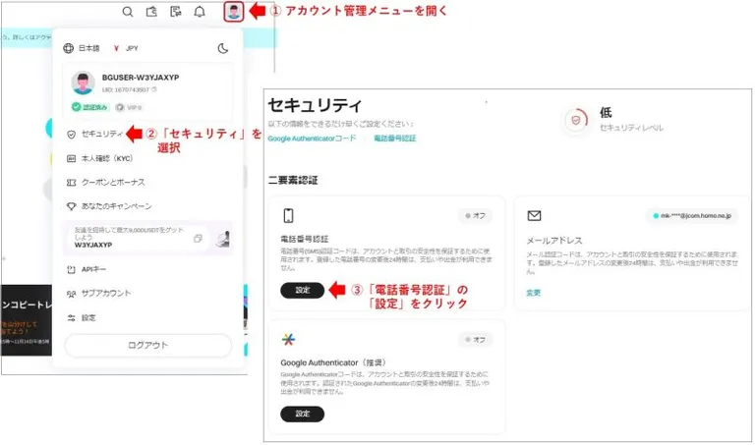Click 設定 button under Google Authenticator

tap(303, 414)
